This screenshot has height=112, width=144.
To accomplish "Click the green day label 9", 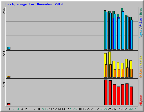I will click(x=43, y=109).
